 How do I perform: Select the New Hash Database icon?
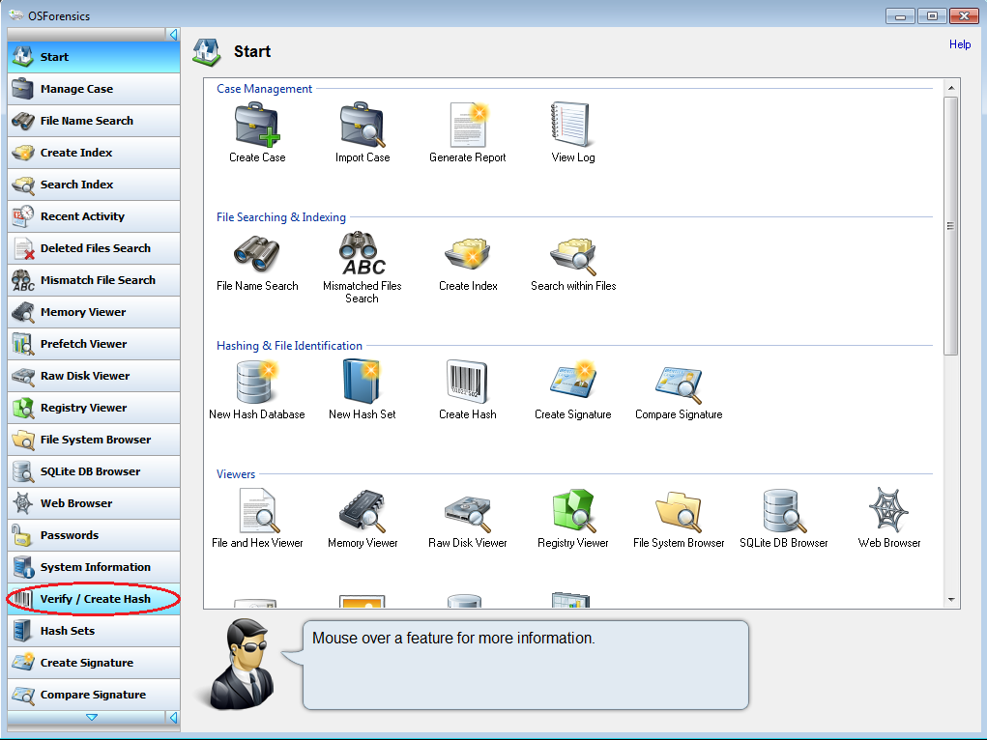pos(257,383)
